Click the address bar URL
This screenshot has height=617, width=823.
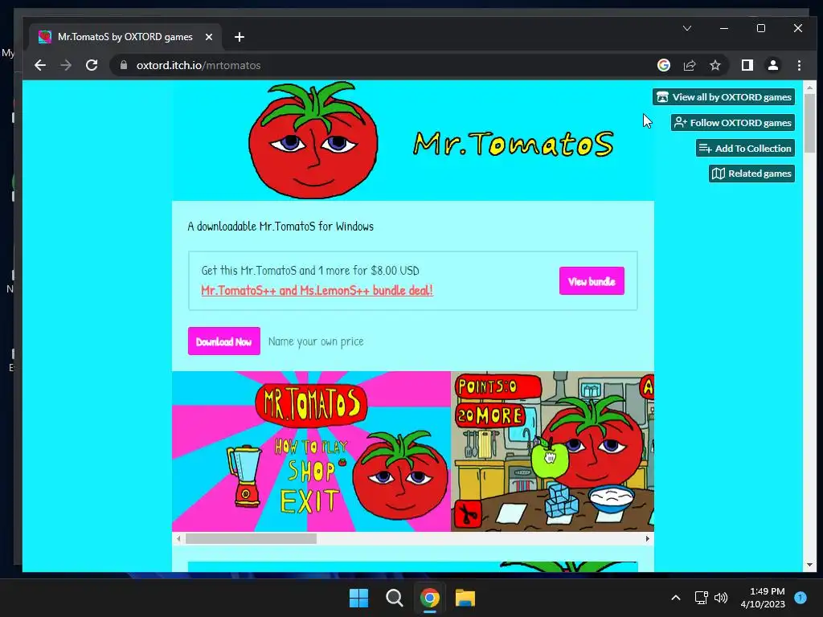click(199, 65)
